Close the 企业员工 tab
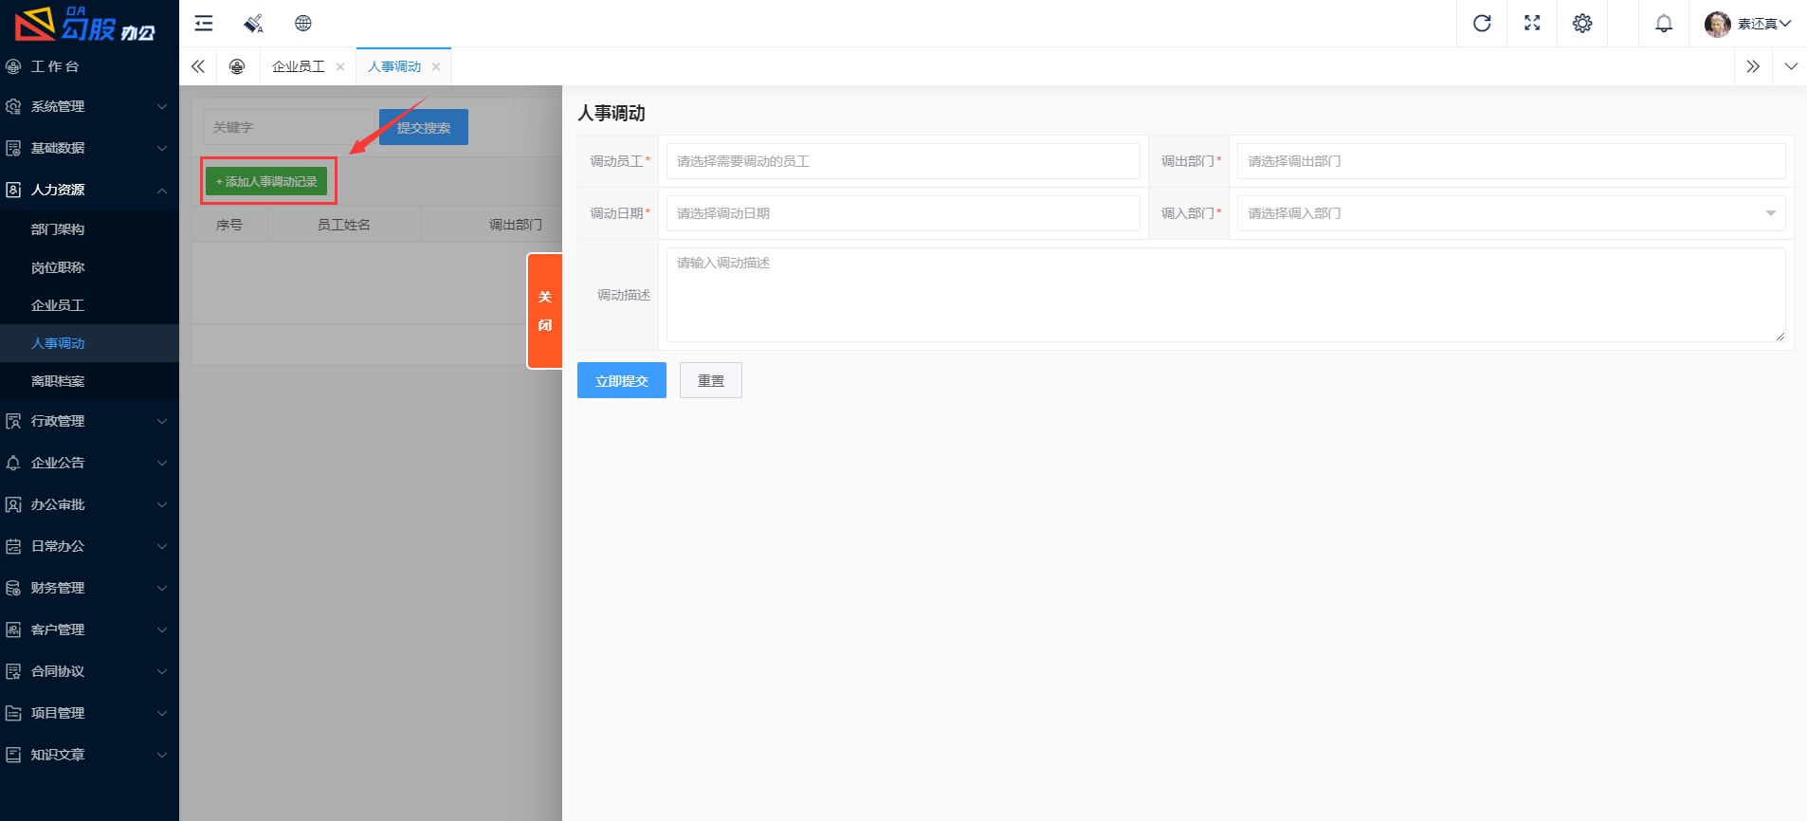 340,66
